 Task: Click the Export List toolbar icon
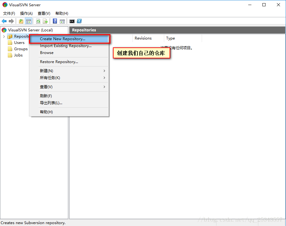point(45,21)
